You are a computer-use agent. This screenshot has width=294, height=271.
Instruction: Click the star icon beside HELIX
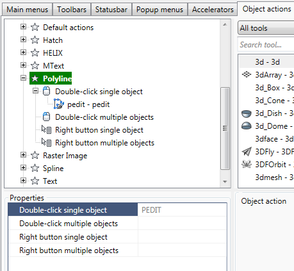(35, 53)
